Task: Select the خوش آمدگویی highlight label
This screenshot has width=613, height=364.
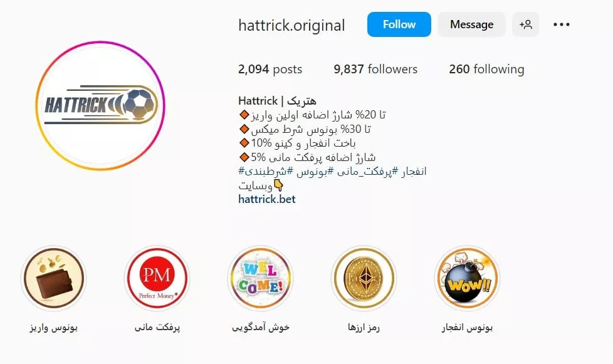Action: coord(260,327)
